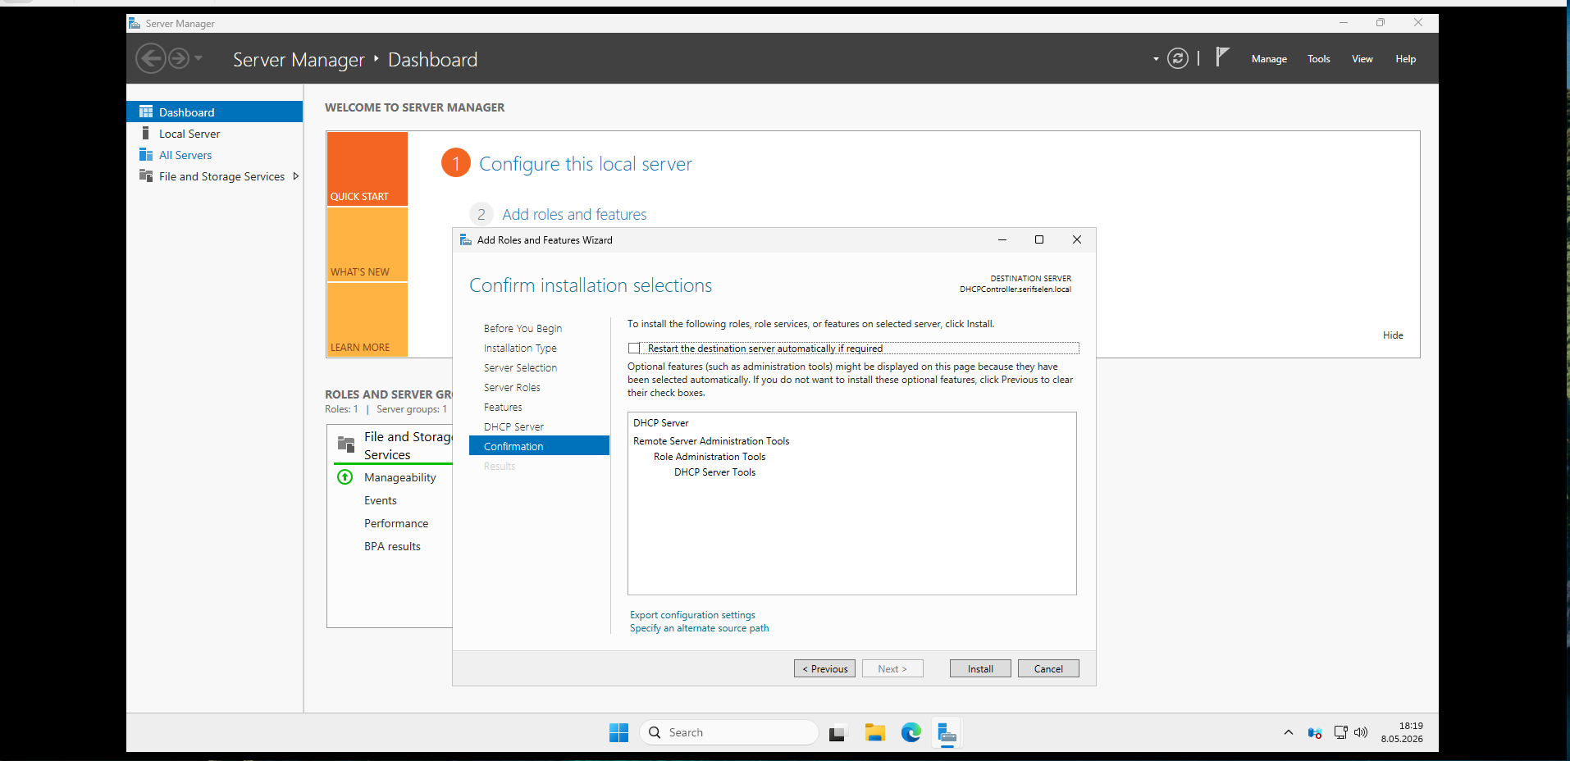1570x761 pixels.
Task: Open File Explorer from the taskbar
Action: [x=874, y=733]
